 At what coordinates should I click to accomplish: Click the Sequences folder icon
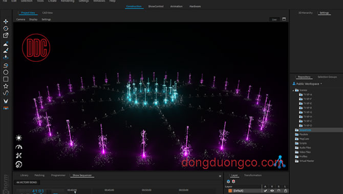coord(296,130)
